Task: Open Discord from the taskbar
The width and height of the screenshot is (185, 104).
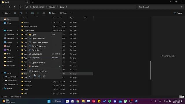Action: (x=115, y=101)
